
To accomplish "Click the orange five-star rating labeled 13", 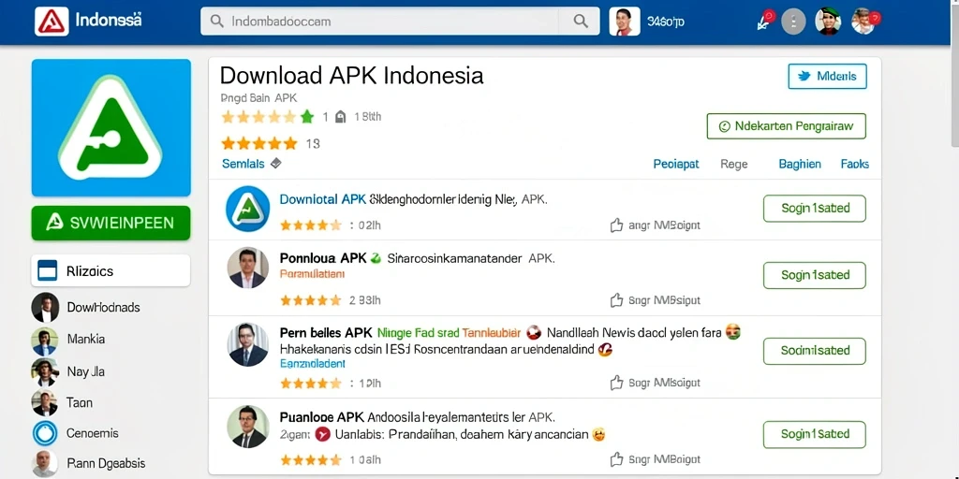I will pos(259,143).
